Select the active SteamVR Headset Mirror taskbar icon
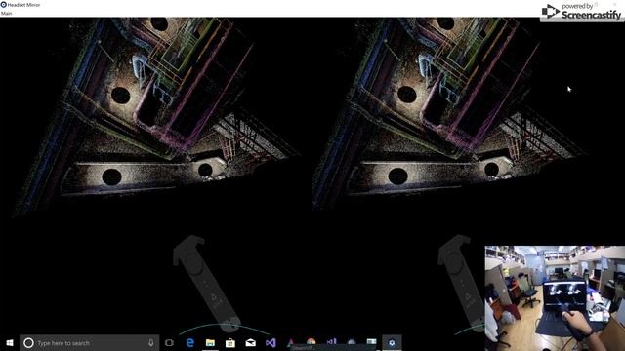This screenshot has width=625, height=351. tap(392, 342)
